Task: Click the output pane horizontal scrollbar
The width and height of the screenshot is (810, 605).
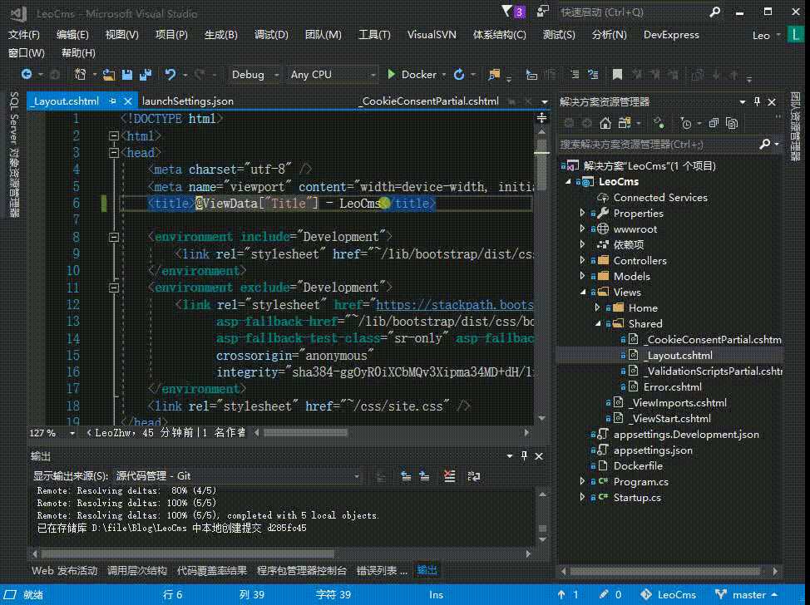Action: tap(187, 554)
